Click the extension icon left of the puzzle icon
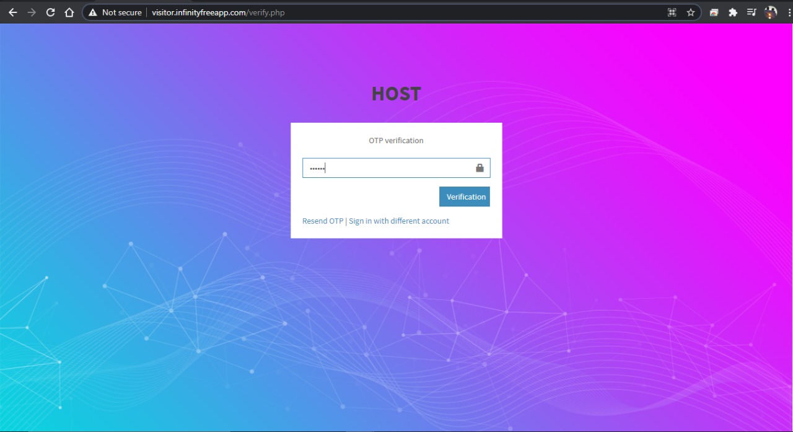The height and width of the screenshot is (432, 793). (x=714, y=12)
